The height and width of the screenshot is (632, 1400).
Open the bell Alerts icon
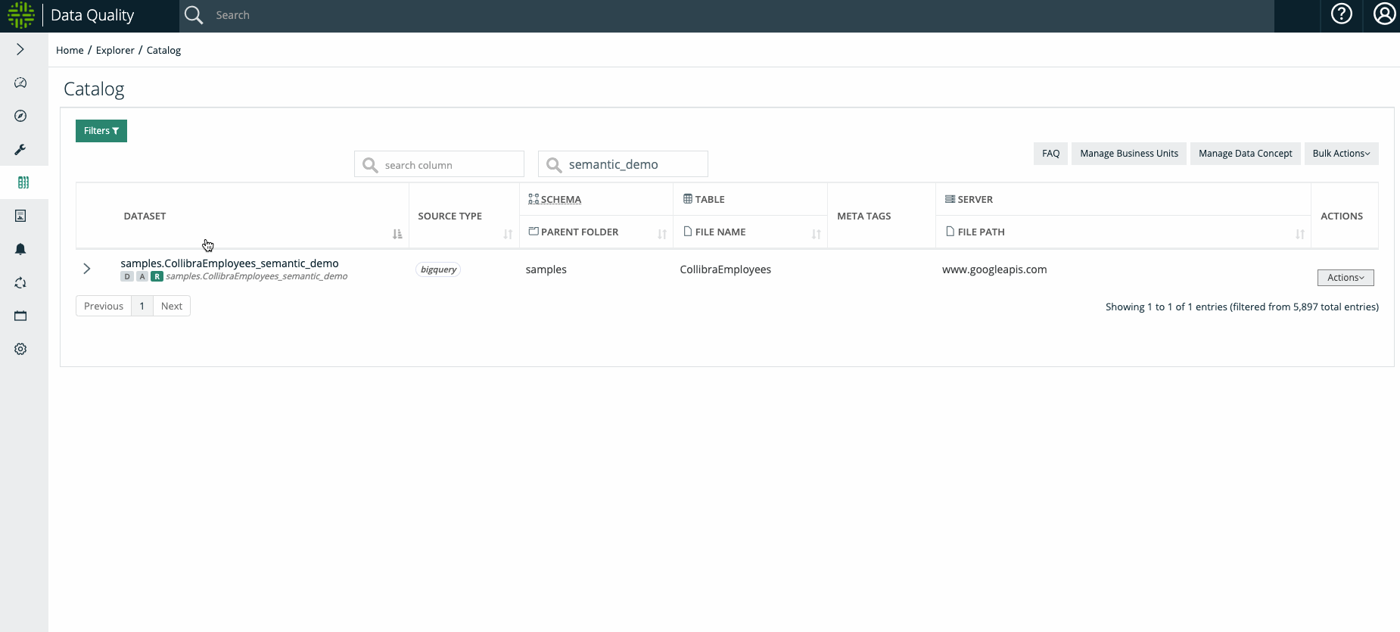(20, 249)
